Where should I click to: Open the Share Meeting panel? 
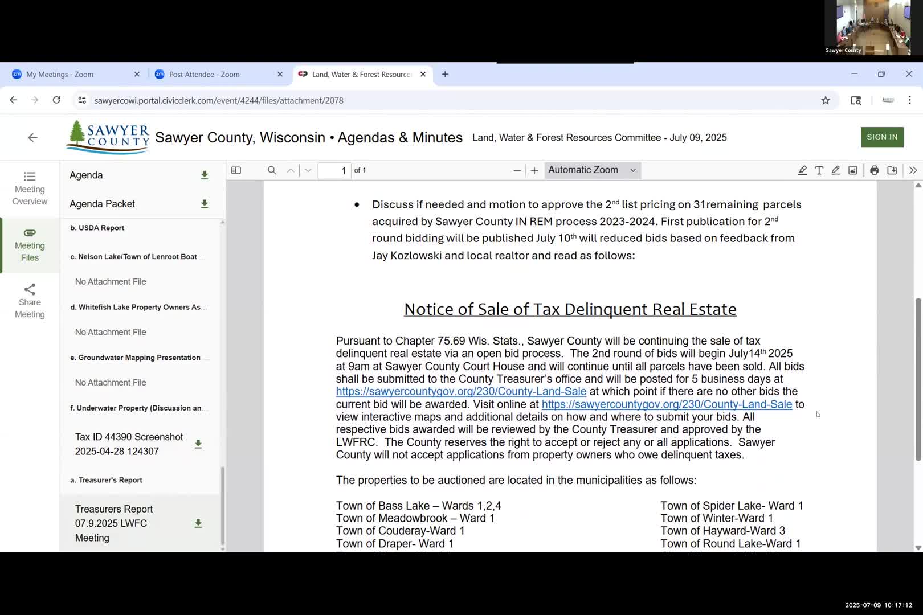(x=30, y=301)
